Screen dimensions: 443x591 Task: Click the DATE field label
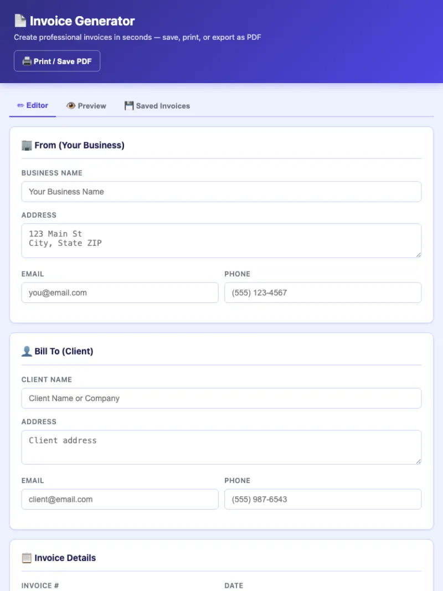pyautogui.click(x=234, y=585)
